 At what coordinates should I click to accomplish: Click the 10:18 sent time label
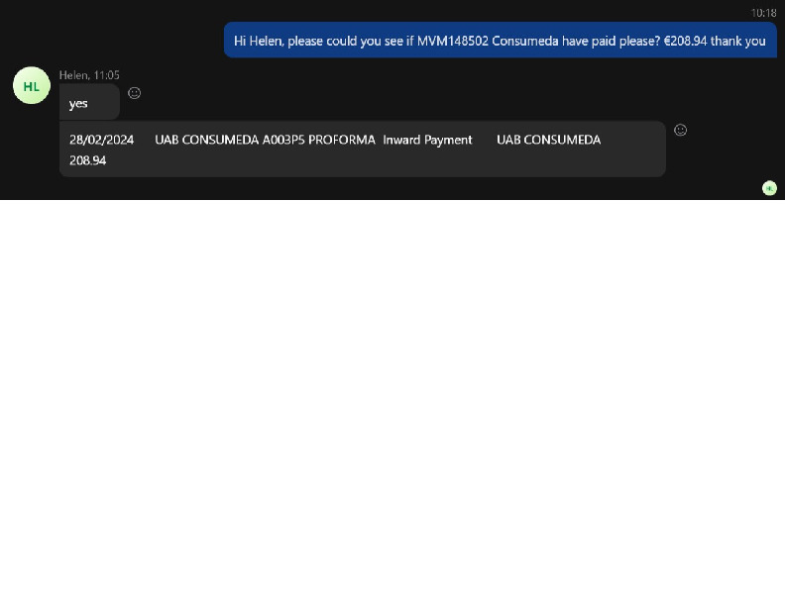tap(763, 13)
